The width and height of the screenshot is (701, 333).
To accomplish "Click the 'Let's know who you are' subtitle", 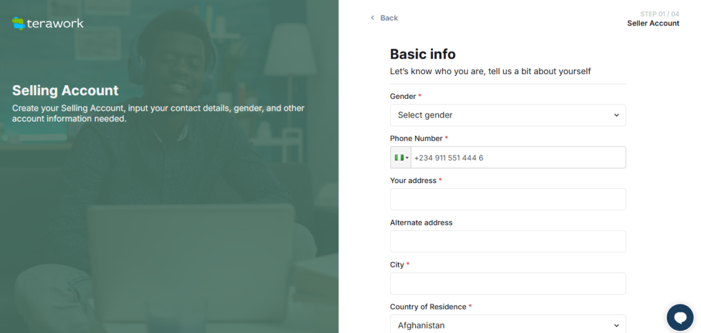I will 490,72.
